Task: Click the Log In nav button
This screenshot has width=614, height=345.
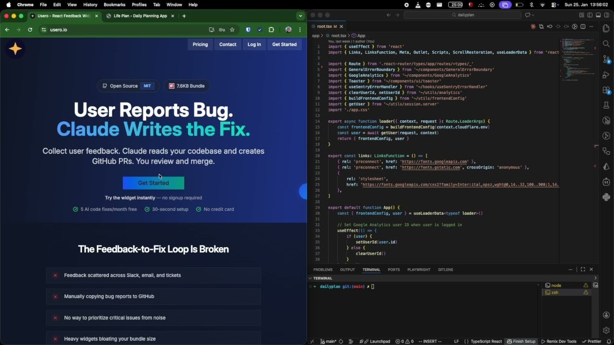Action: tap(254, 45)
